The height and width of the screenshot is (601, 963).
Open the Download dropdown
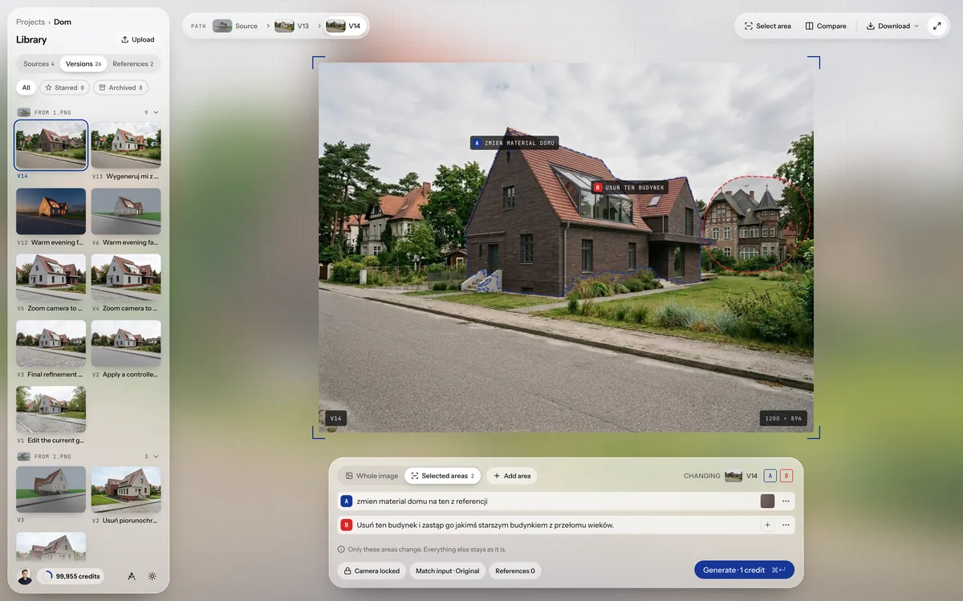point(892,26)
